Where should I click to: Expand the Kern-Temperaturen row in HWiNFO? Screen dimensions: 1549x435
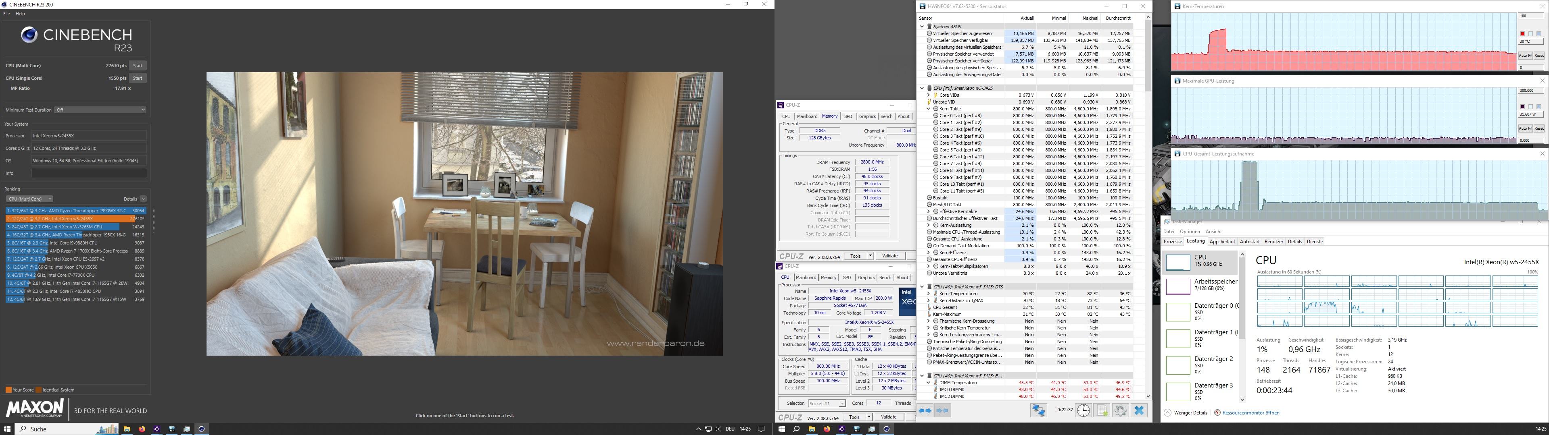click(x=929, y=294)
